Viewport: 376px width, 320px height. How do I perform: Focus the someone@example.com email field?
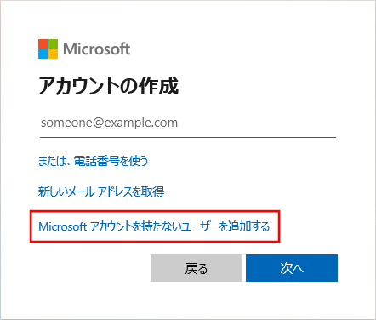click(x=188, y=123)
